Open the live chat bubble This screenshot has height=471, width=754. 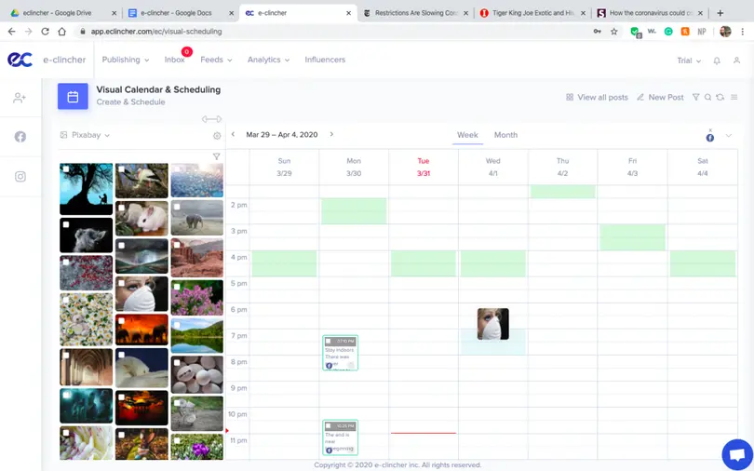(736, 454)
